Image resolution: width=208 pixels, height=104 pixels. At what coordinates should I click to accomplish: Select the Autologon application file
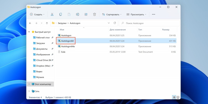coord(66,35)
